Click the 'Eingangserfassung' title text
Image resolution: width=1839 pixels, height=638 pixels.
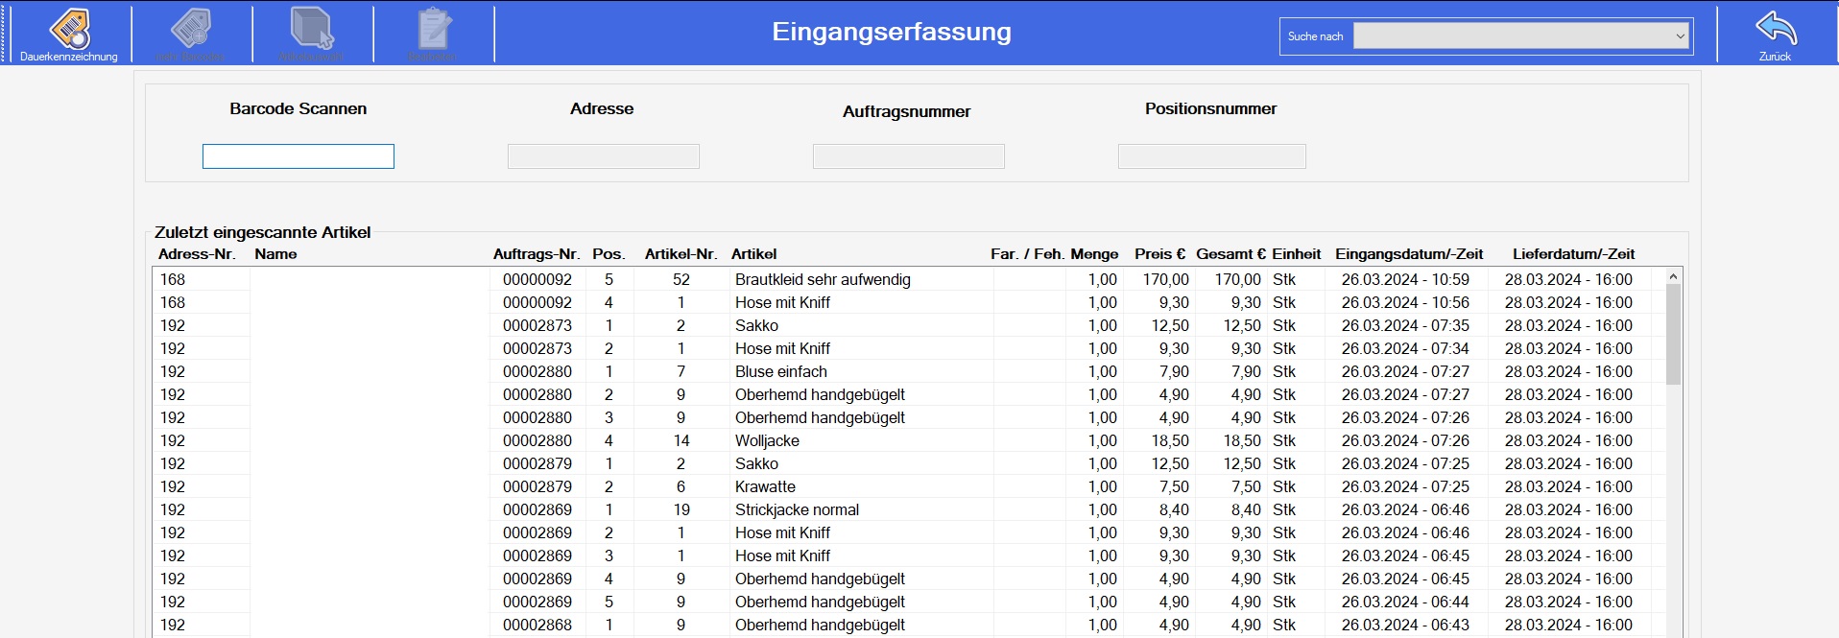coord(892,32)
